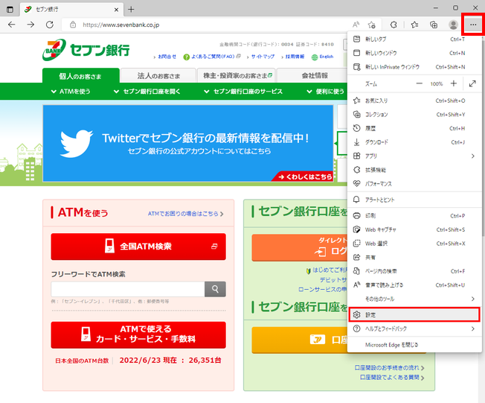Open a new tab with plus button

131,9
